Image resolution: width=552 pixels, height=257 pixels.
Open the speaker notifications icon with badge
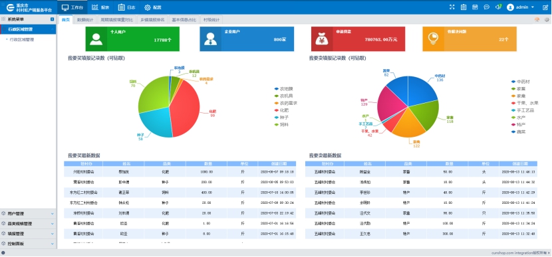click(x=498, y=7)
